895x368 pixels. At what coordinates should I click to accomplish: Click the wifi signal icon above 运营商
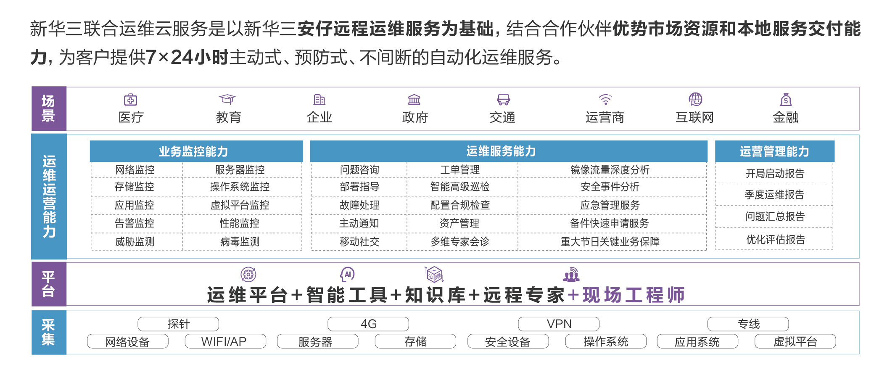(x=605, y=100)
